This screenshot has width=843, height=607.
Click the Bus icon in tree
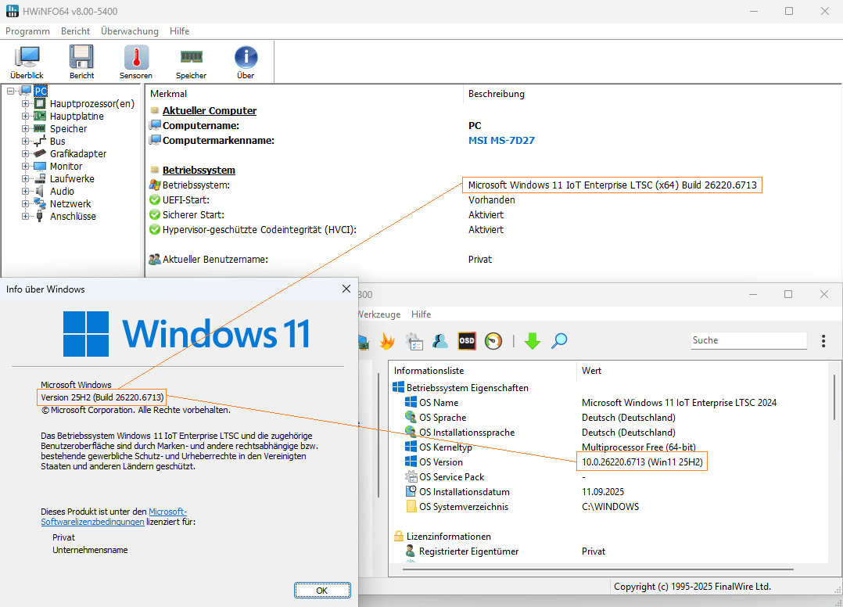(x=40, y=141)
